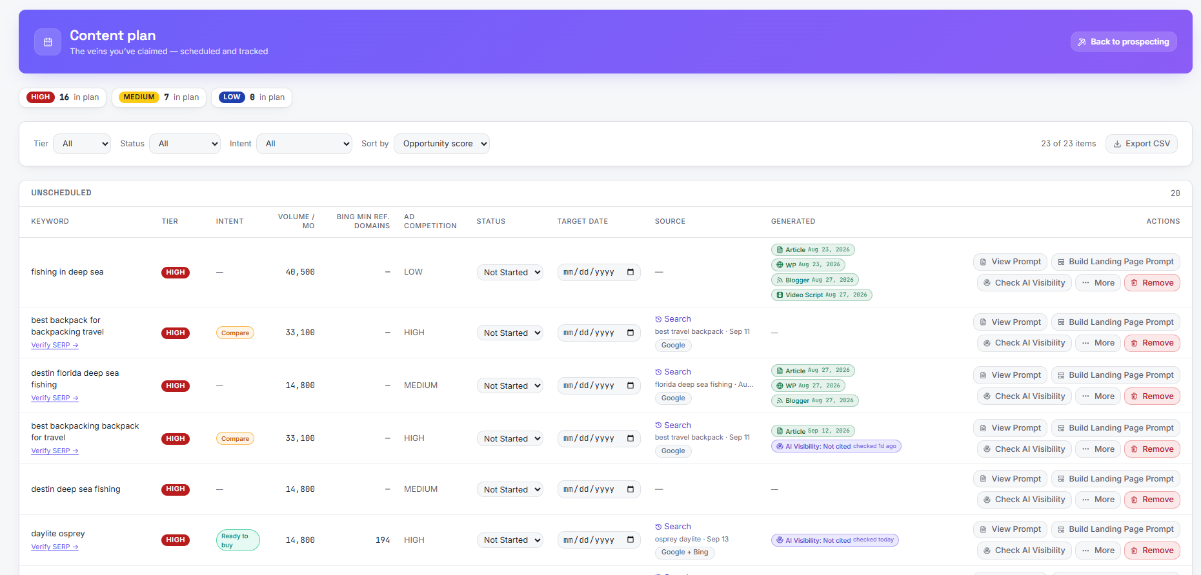Open the Intent filter dropdown
The width and height of the screenshot is (1201, 575).
[x=304, y=144]
